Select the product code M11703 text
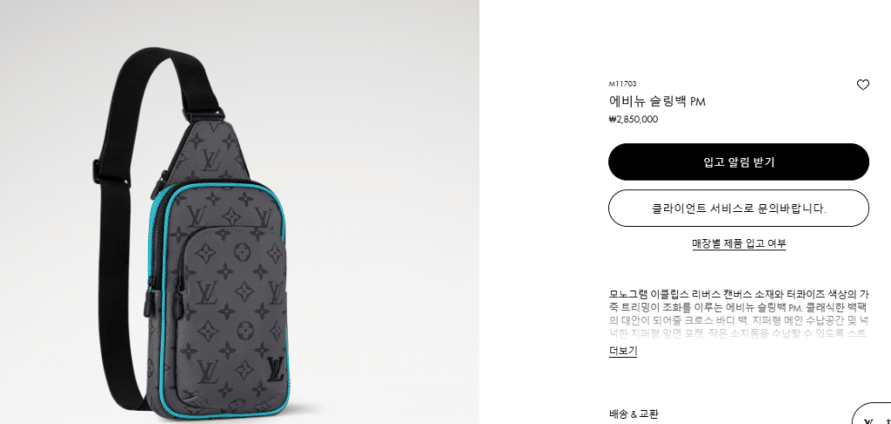This screenshot has height=424, width=891. click(x=623, y=84)
